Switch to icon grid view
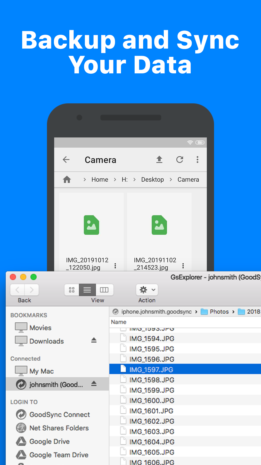Screen dimensions: 261x465 pyautogui.click(x=72, y=290)
